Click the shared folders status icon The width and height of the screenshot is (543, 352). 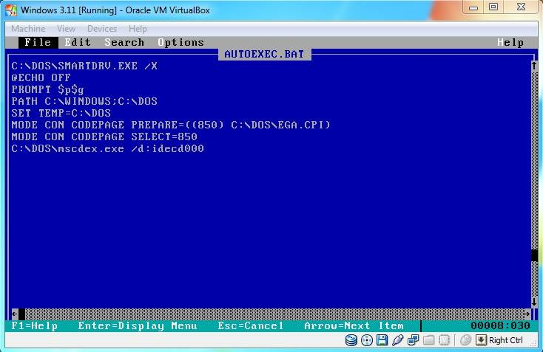point(428,340)
